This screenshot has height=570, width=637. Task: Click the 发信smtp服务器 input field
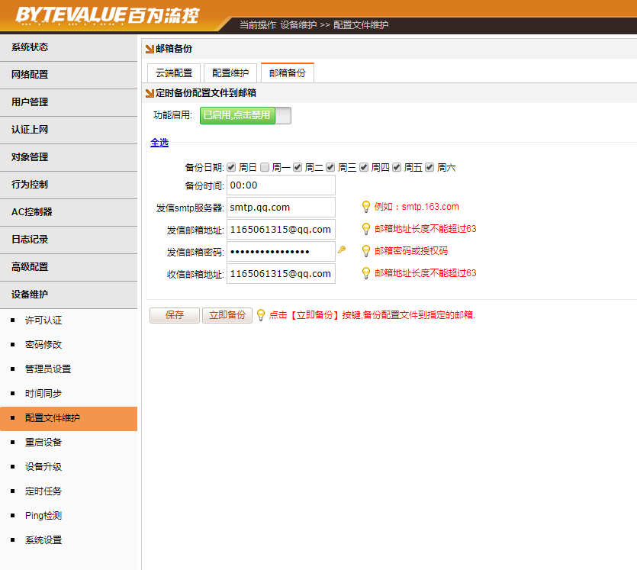(x=281, y=207)
